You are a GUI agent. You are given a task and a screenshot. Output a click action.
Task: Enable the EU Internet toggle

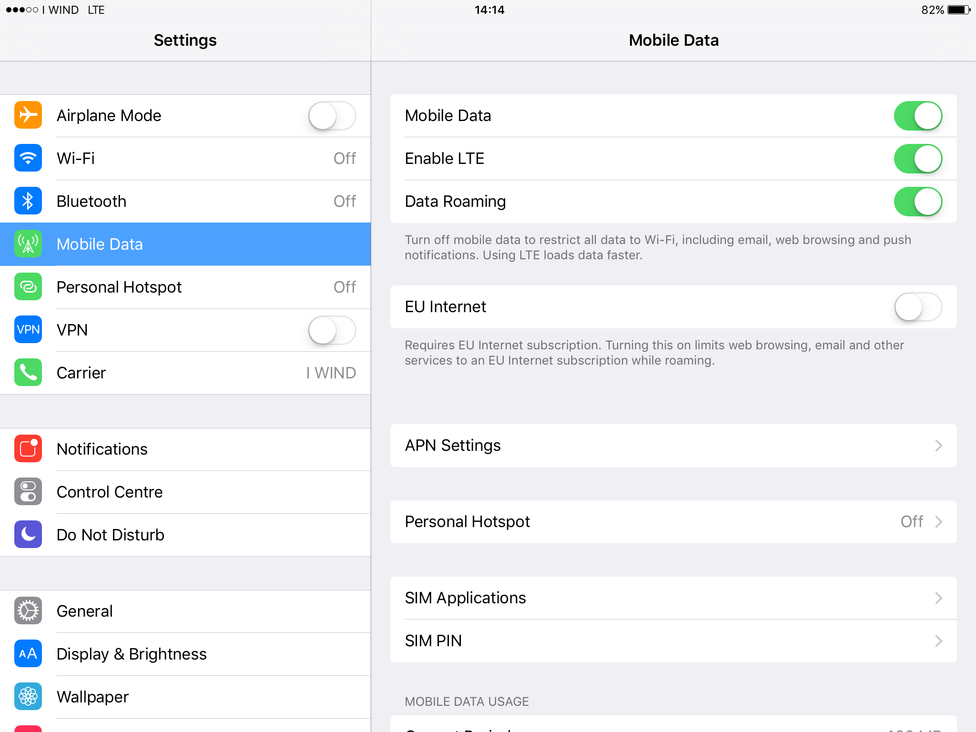tap(917, 307)
